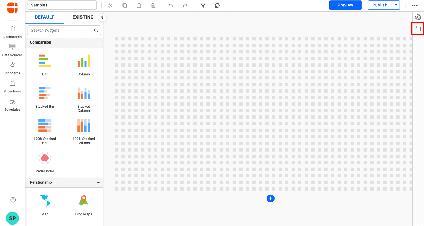Open dashboard settings via the gear icon
Image resolution: width=424 pixels, height=226 pixels.
click(418, 17)
